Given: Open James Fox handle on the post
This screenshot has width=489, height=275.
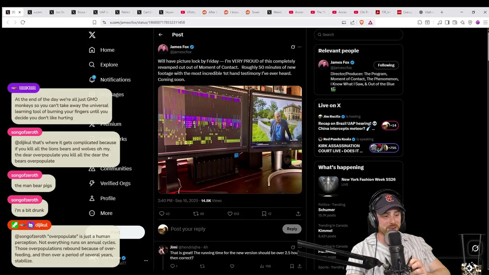Looking at the screenshot, I should click(x=181, y=52).
